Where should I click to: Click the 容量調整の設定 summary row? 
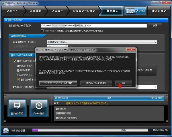64,113
